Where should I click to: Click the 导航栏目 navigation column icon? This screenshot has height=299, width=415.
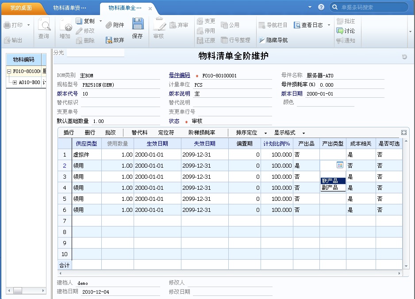[x=262, y=25]
